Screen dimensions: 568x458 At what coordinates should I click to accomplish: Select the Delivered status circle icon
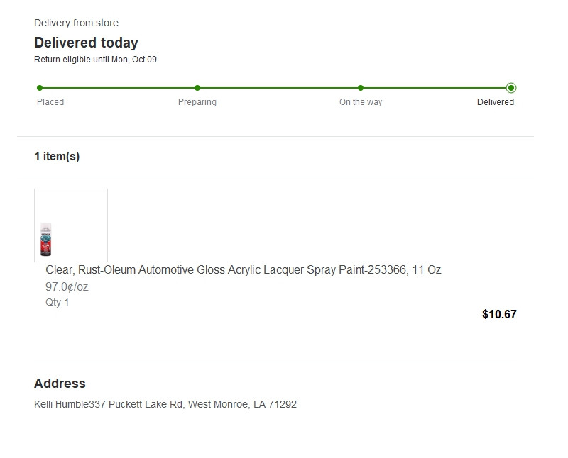point(511,88)
